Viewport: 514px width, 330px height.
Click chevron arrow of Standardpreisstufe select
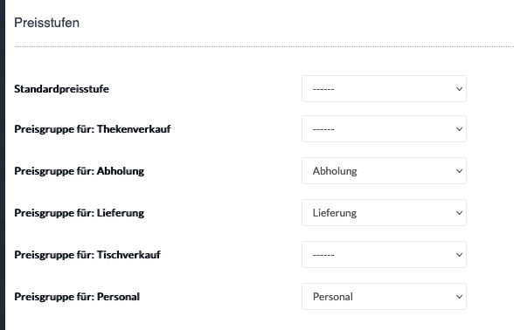tap(459, 89)
